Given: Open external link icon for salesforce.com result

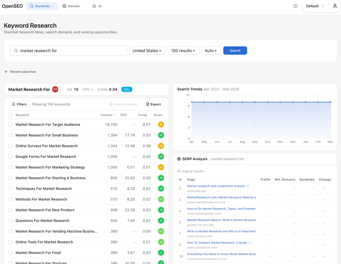Looking at the screenshot, I should coord(250,243).
